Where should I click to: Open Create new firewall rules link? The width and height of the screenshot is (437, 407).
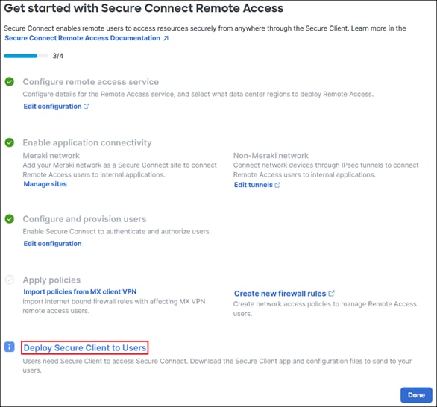(x=280, y=294)
